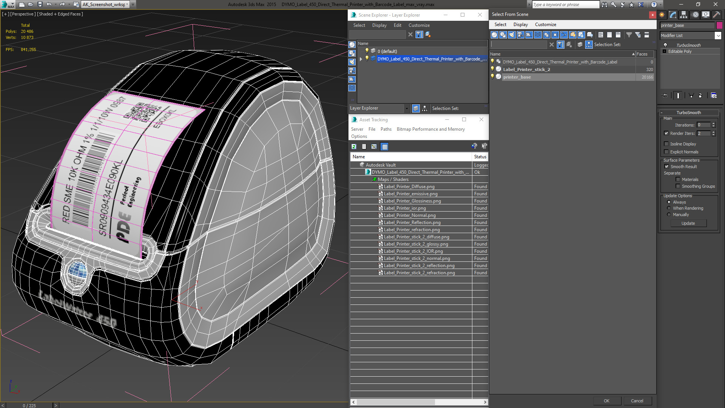Click Refresh icon in Asset Tracking toolbar
The height and width of the screenshot is (408, 725).
(354, 147)
